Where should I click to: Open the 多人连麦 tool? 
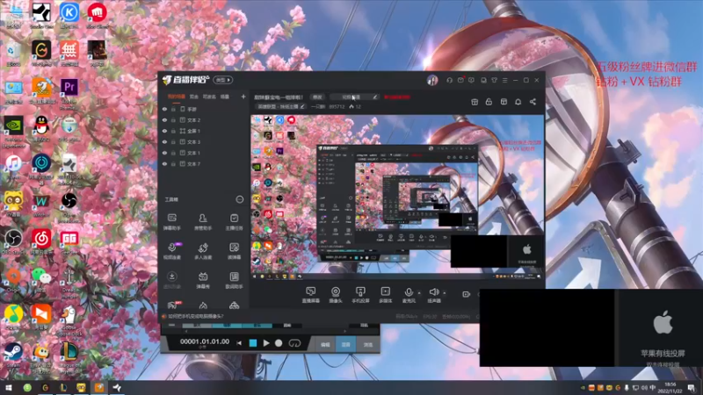pos(203,251)
